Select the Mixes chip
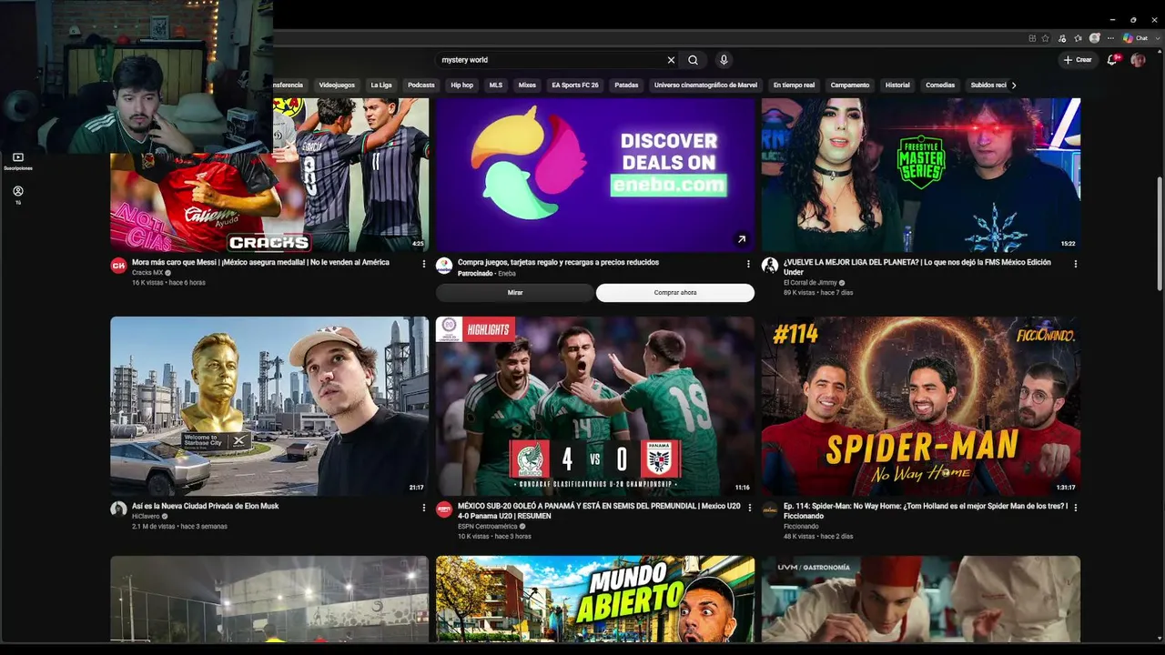The image size is (1165, 655). pyautogui.click(x=527, y=86)
